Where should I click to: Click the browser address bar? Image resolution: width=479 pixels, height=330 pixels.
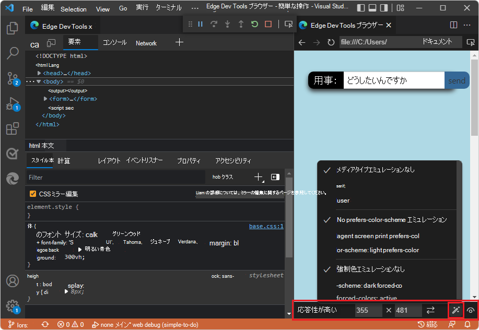click(400, 42)
